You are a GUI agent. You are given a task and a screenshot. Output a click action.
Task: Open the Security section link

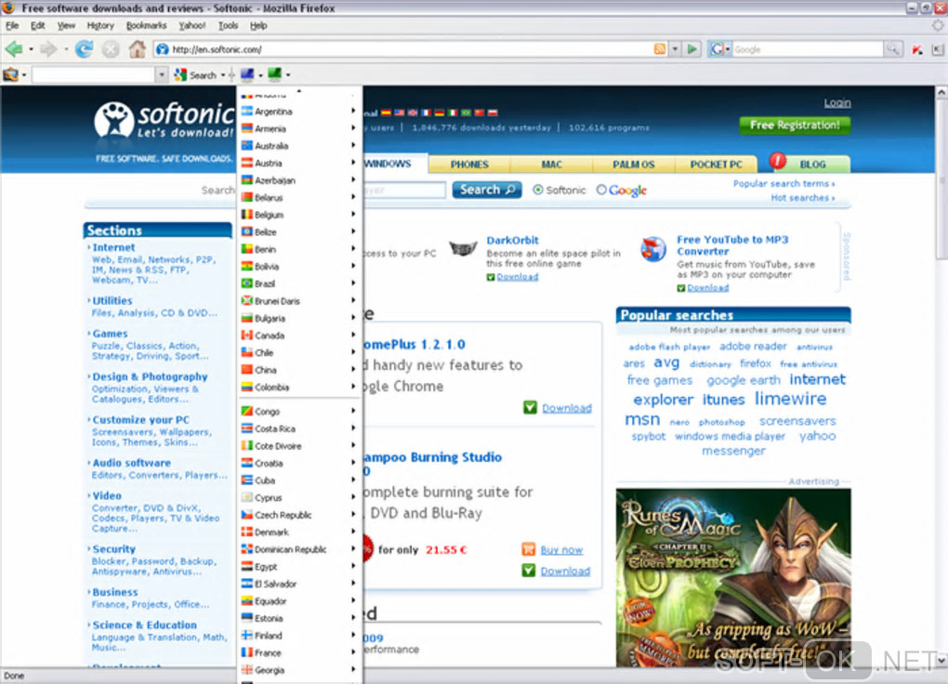pos(113,549)
